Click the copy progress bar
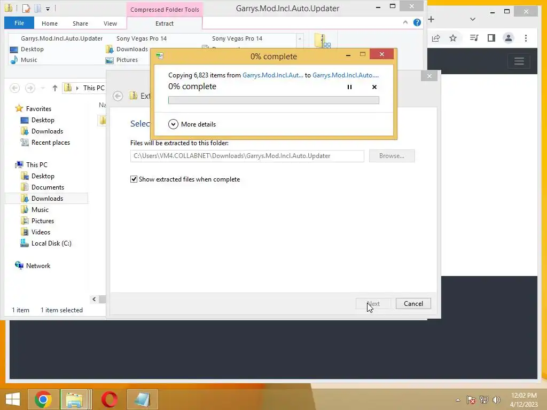 click(273, 100)
